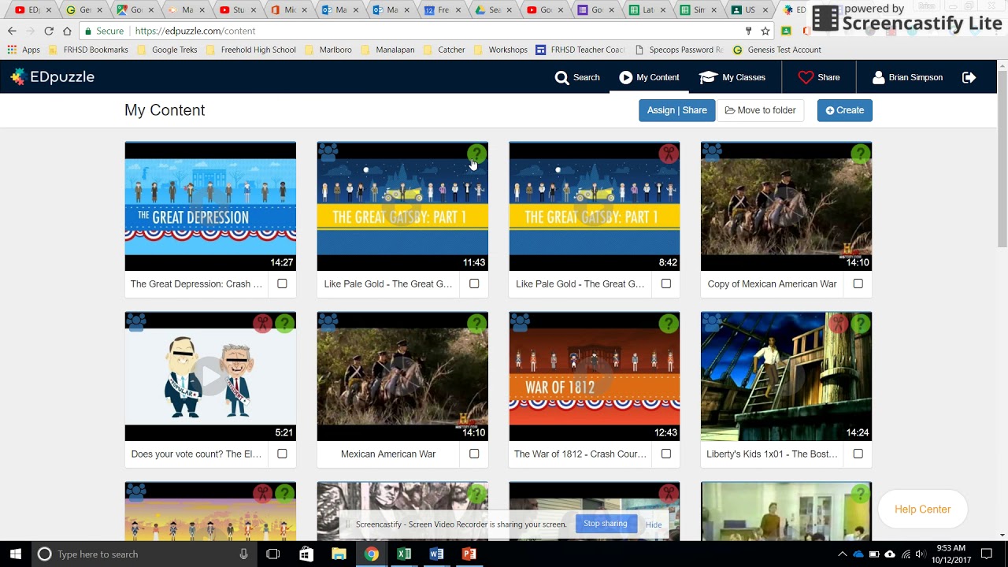Select The Great Depression video checkbox
Viewport: 1008px width, 567px height.
pyautogui.click(x=282, y=283)
